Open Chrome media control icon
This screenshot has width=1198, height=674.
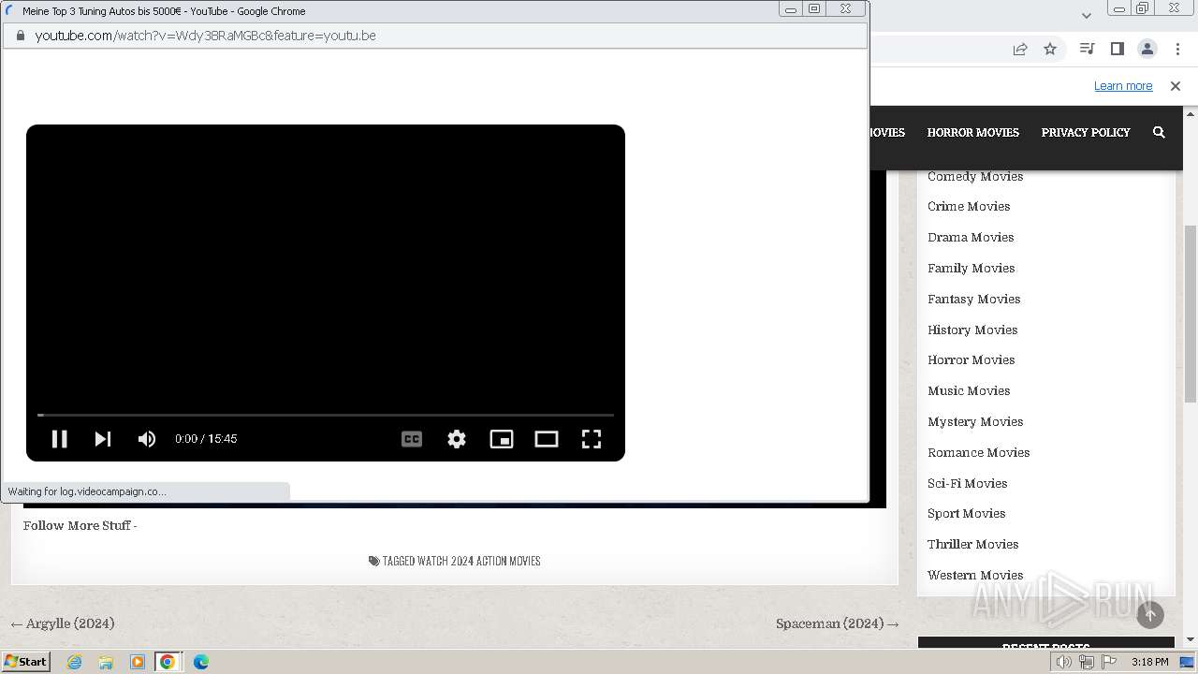coord(1087,49)
